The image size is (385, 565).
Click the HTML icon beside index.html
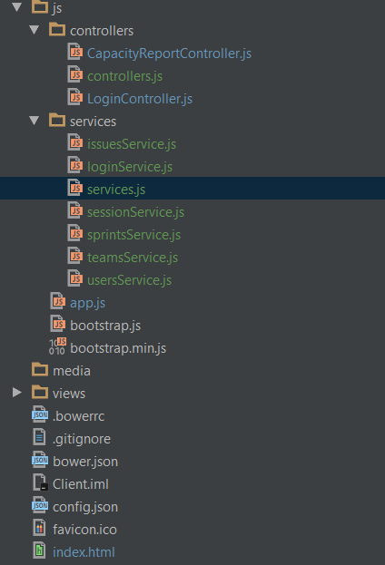click(39, 551)
